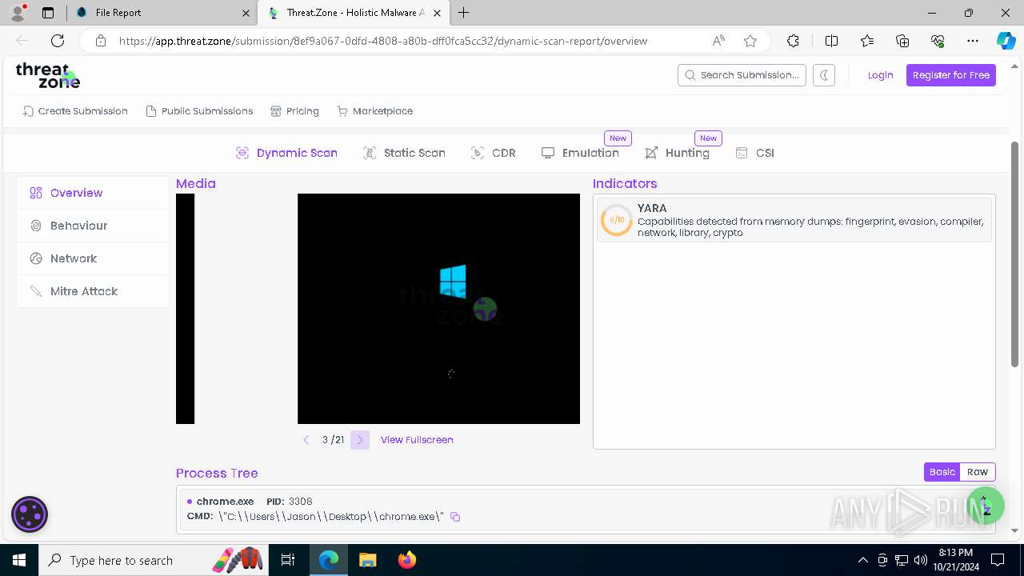Open the notifications center icon
The height and width of the screenshot is (576, 1024).
[x=998, y=560]
